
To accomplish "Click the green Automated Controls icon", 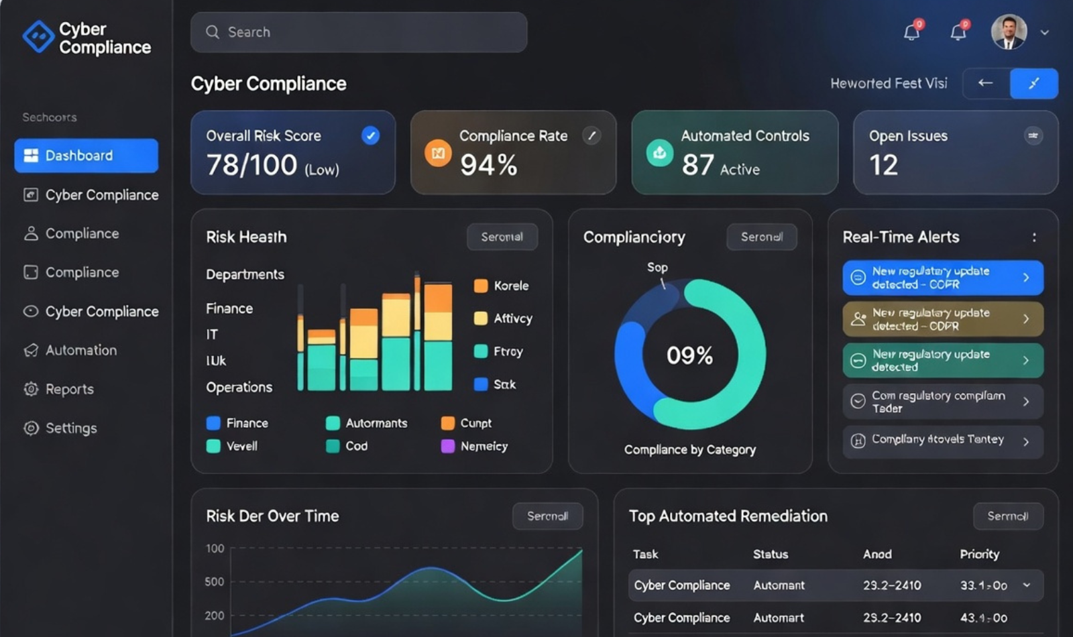I will 659,153.
